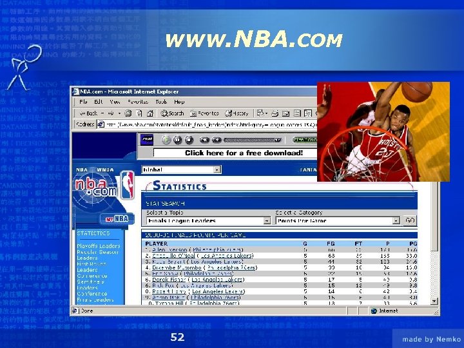Click the Forward arrow button

[111, 113]
